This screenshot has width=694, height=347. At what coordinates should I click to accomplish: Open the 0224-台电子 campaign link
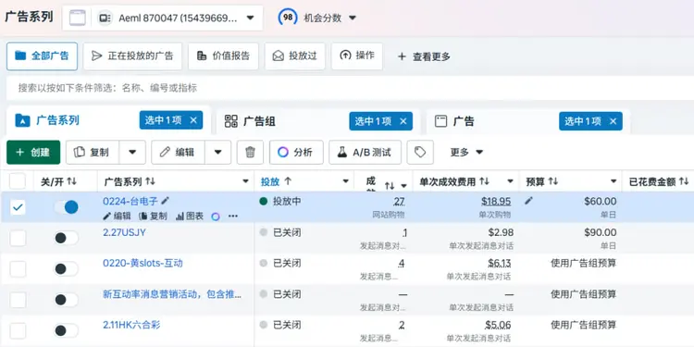coord(130,202)
